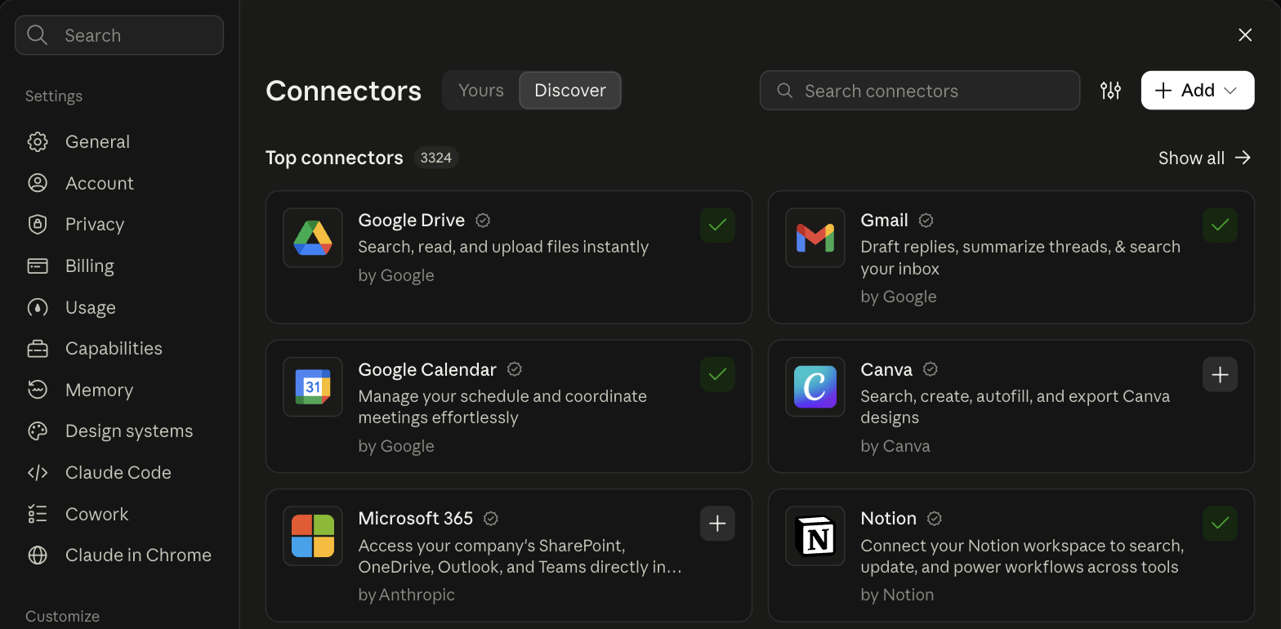Toggle the Google Calendar connected checkmark
The width and height of the screenshot is (1281, 629).
pyautogui.click(x=717, y=375)
